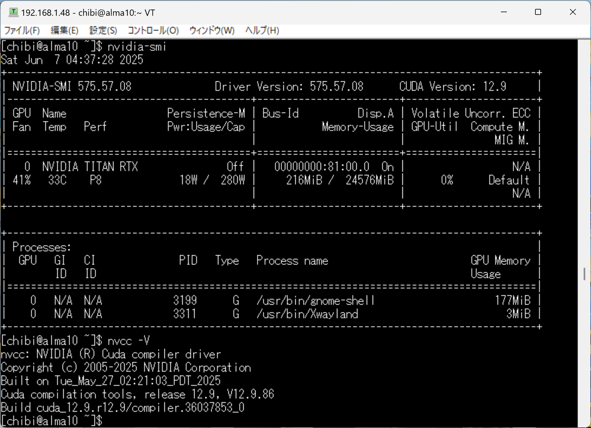Image resolution: width=591 pixels, height=428 pixels.
Task: Open the ウィンドウ(W) menu
Action: [x=212, y=30]
